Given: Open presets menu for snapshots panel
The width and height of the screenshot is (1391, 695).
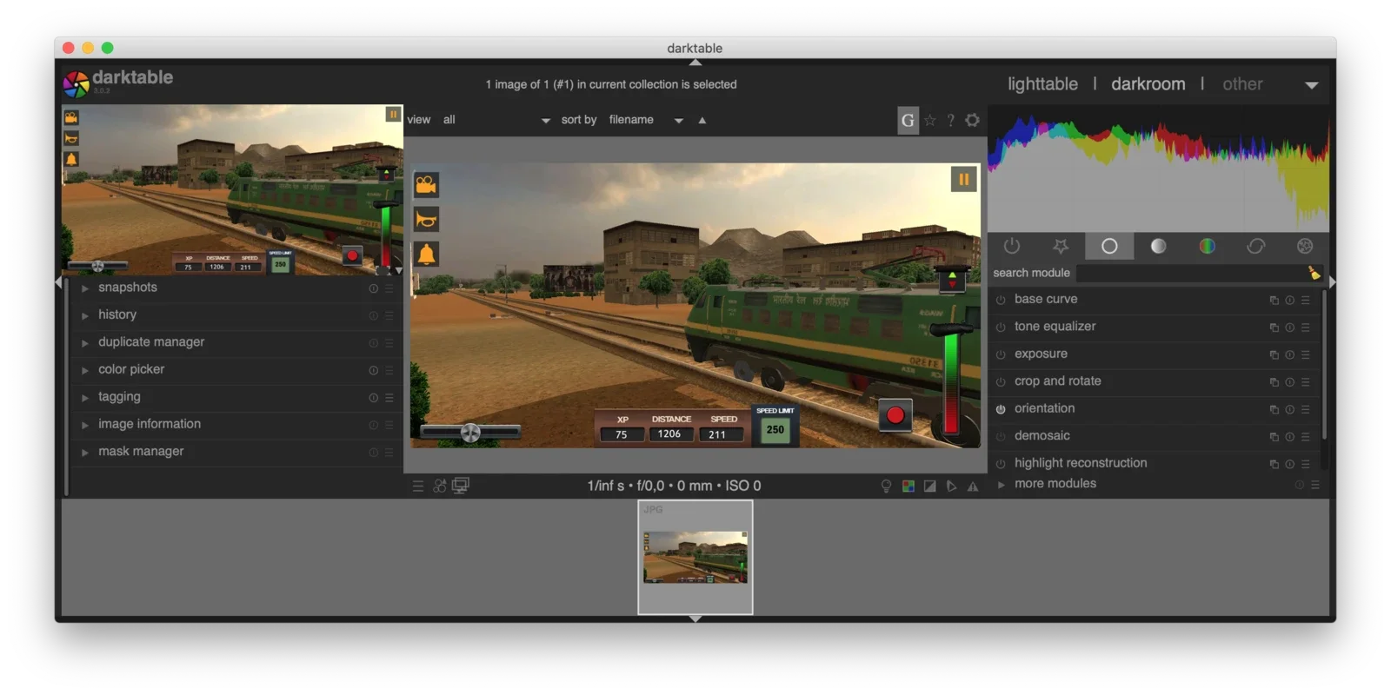Looking at the screenshot, I should coord(389,288).
